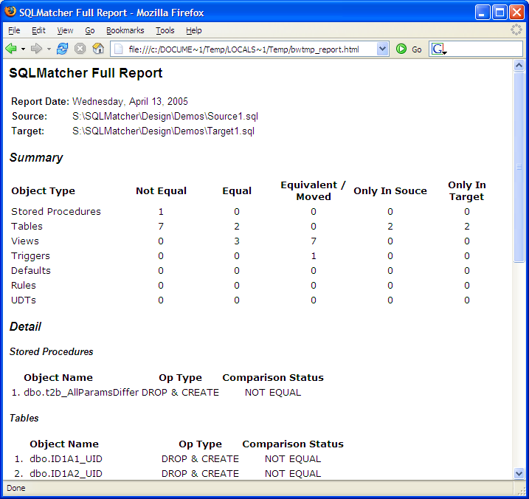
Task: Click the page icon in address bar
Action: pos(119,49)
